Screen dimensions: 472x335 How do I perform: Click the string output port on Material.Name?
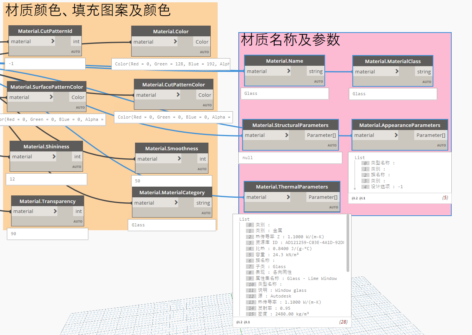[315, 71]
